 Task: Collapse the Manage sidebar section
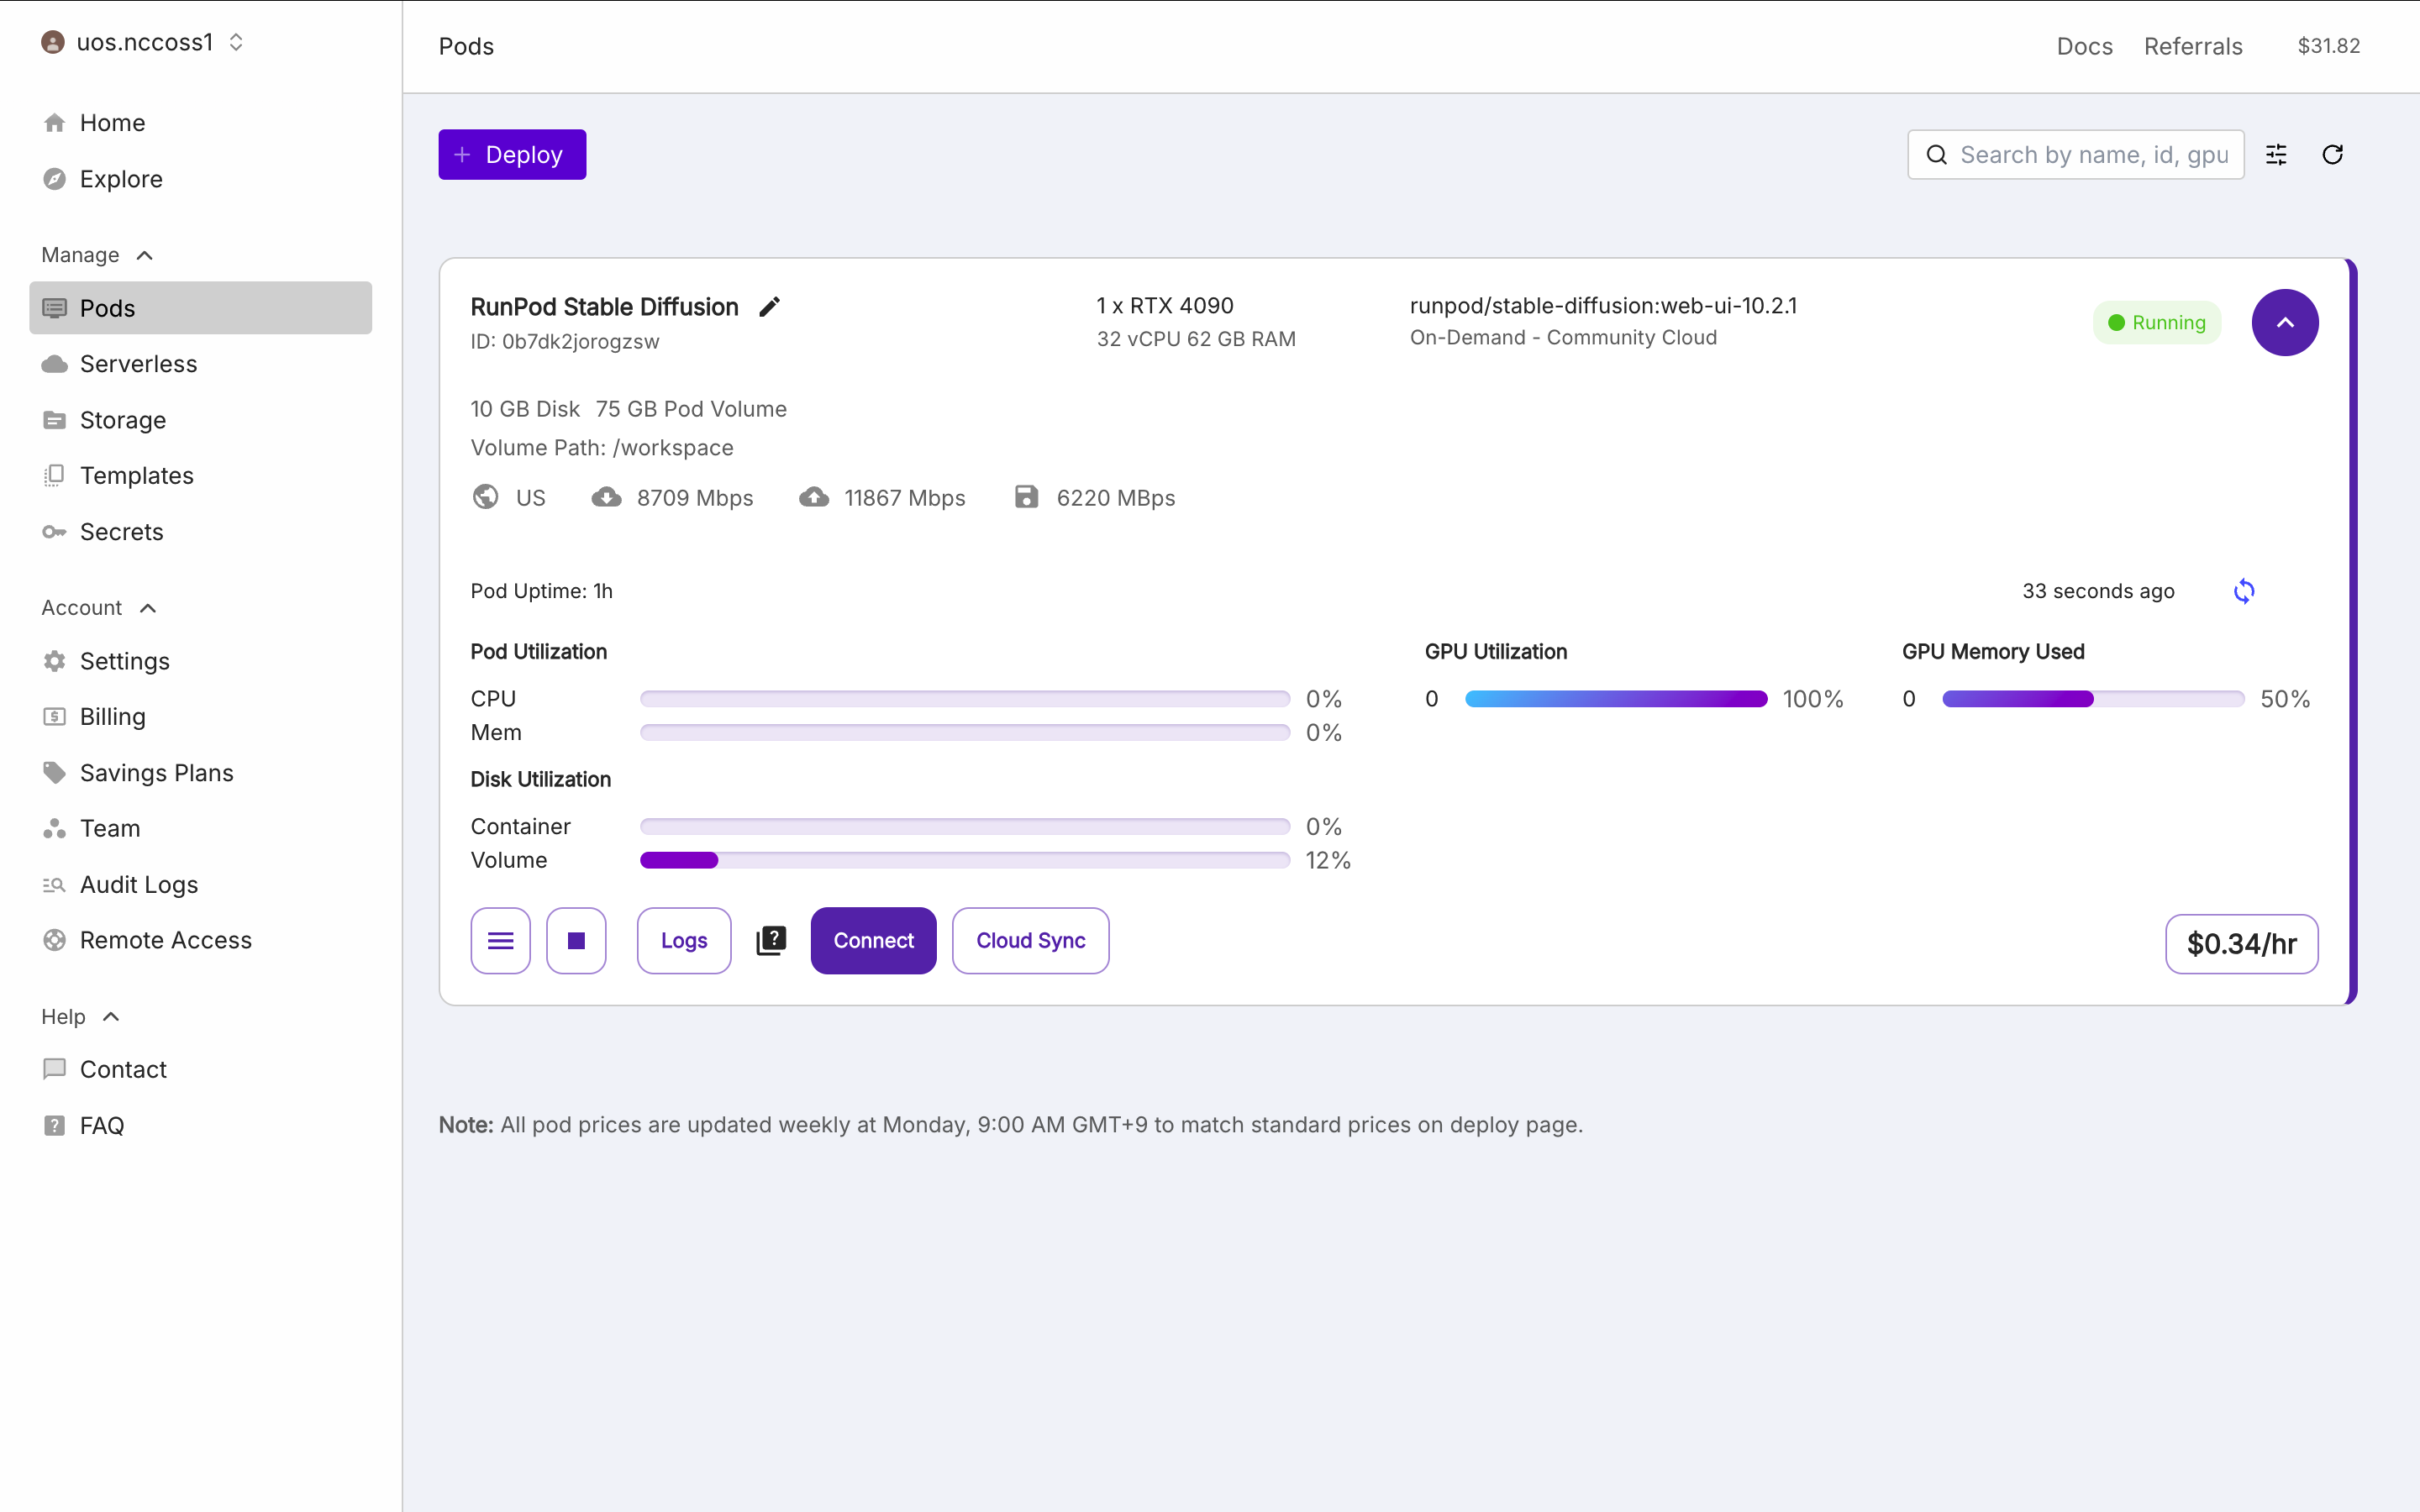[x=145, y=255]
